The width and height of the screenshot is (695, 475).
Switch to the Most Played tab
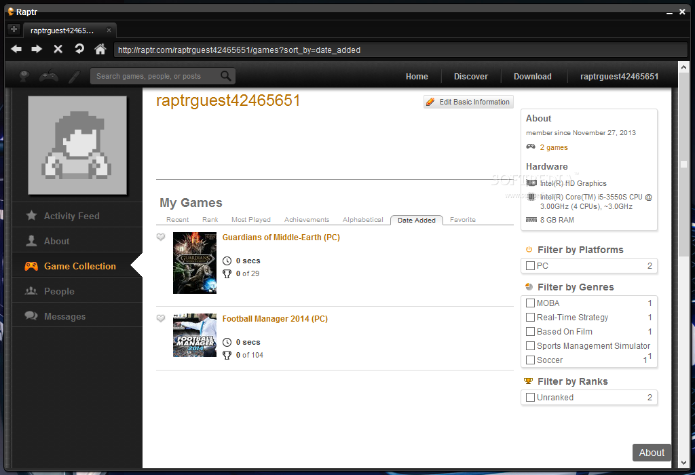pos(251,220)
